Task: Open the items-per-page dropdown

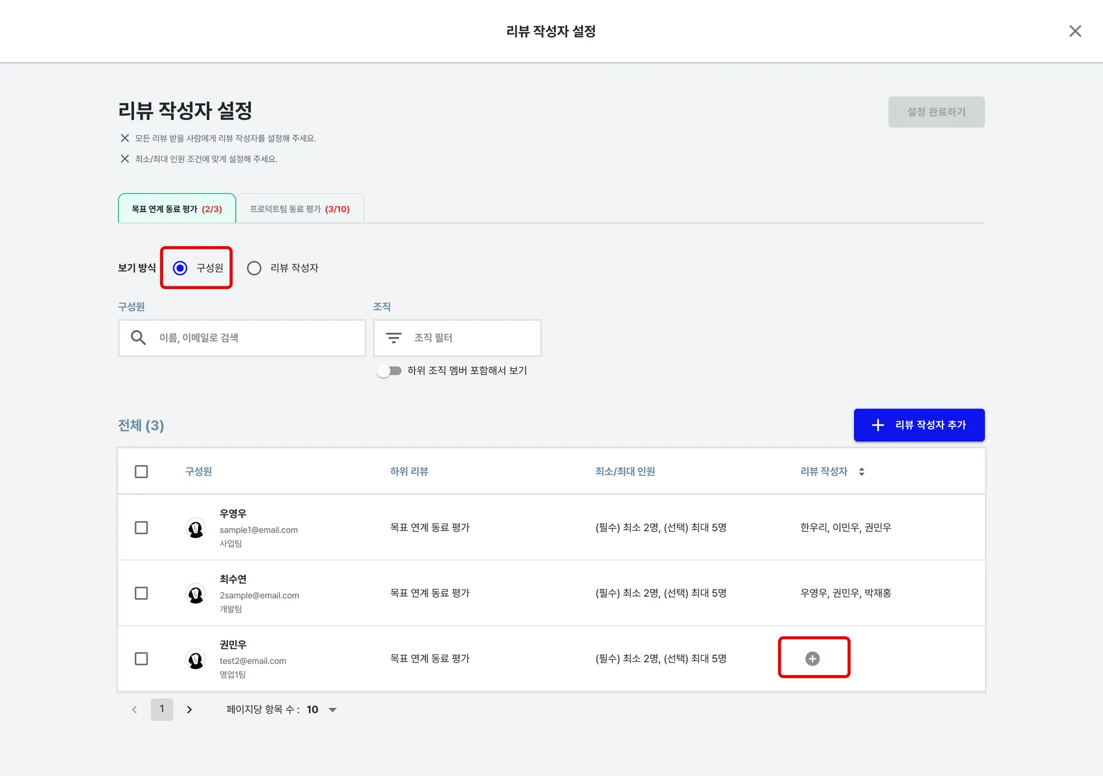Action: tap(332, 710)
